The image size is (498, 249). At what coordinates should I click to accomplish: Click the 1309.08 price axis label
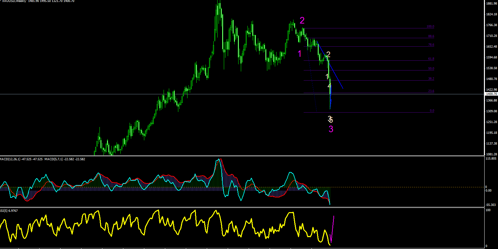(492, 111)
